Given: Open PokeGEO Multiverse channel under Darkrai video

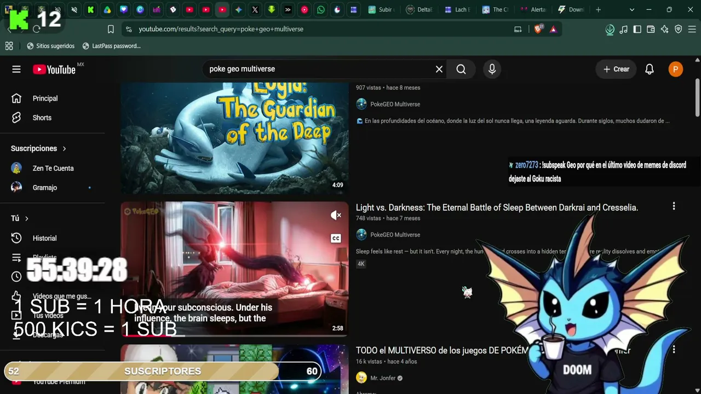Looking at the screenshot, I should click(x=395, y=235).
